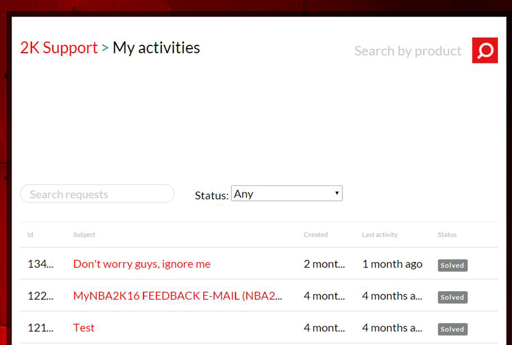Click the Status column header
Image resolution: width=512 pixels, height=345 pixels.
point(447,234)
